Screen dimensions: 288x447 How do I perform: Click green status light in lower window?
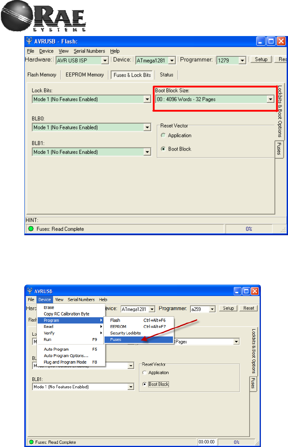coord(31,442)
